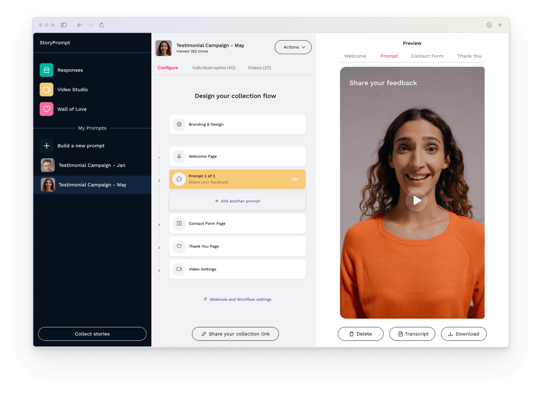The image size is (542, 396).
Task: Show the Contact Form preview tab
Action: click(427, 56)
